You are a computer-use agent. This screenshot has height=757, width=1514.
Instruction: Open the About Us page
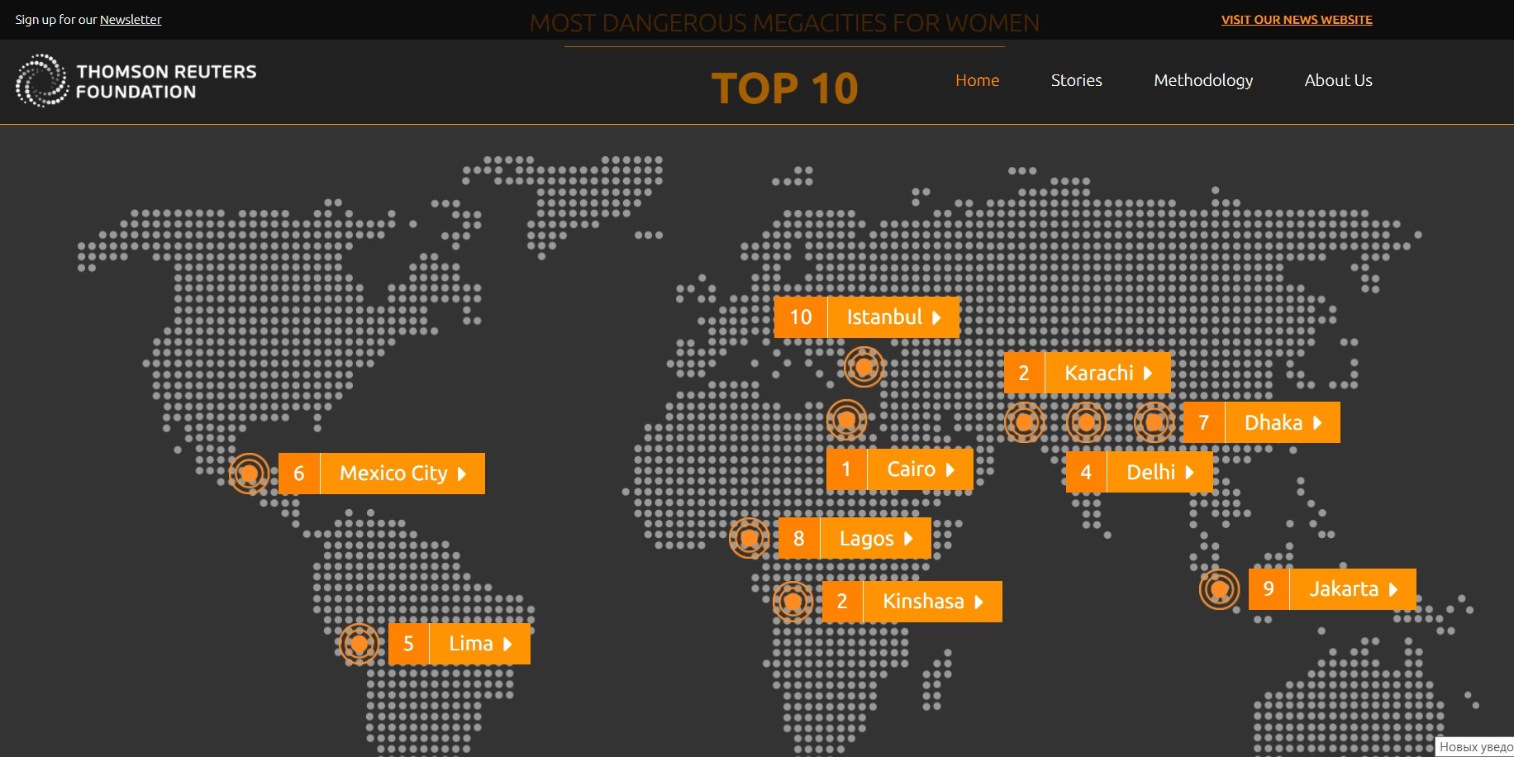tap(1338, 80)
